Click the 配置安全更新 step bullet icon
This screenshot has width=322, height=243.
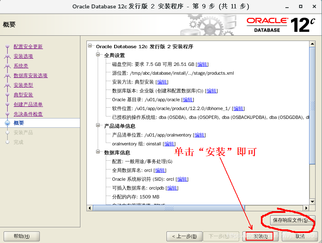[x=7, y=46]
